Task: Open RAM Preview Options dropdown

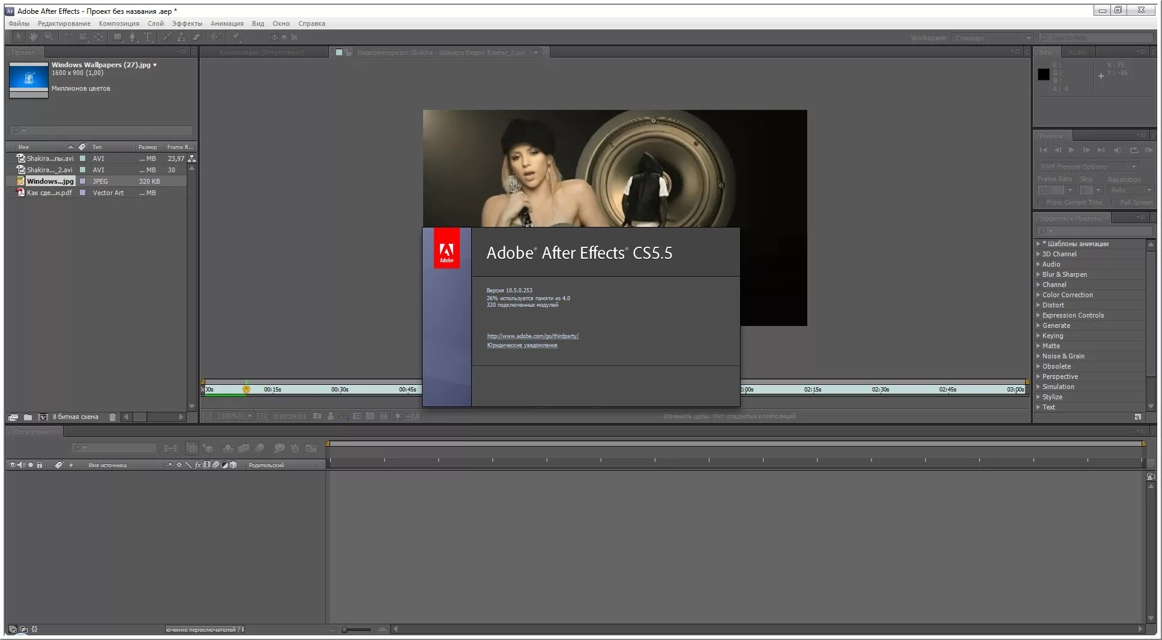Action: (1087, 166)
